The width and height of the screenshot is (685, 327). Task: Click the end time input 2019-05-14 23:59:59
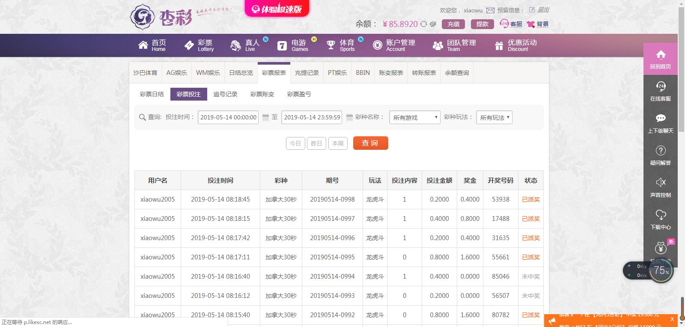[312, 117]
